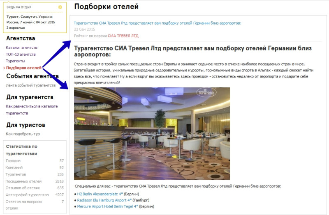
Task: Open the Как подобрать тур link
Action: pos(23,134)
